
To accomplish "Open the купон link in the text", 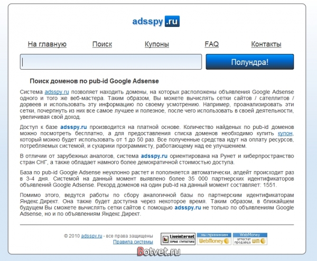I will [285, 134].
